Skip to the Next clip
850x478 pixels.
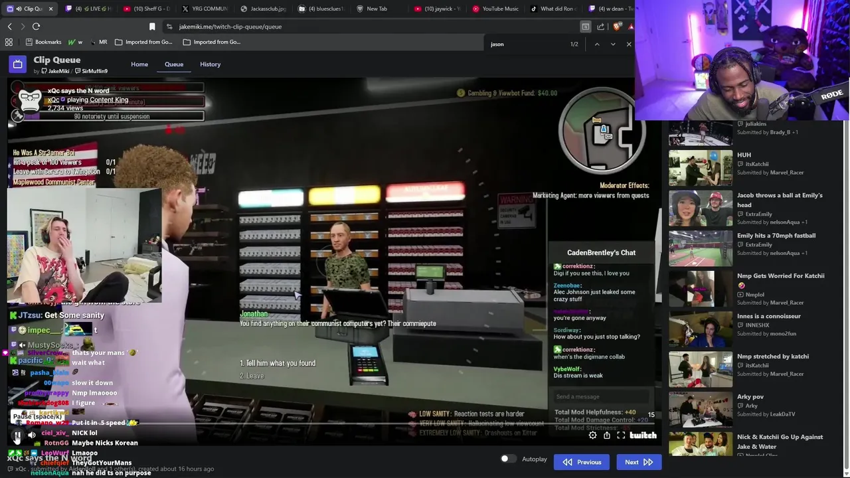click(638, 462)
